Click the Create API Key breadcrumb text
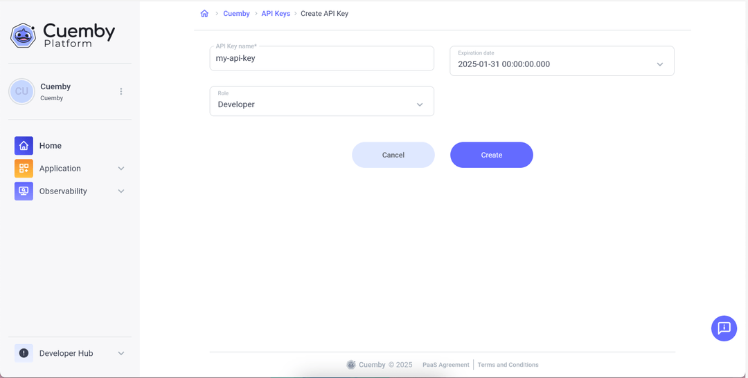Viewport: 748px width, 378px height. 324,13
